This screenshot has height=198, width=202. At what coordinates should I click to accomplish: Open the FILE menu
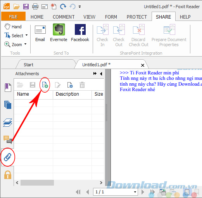tap(13, 16)
